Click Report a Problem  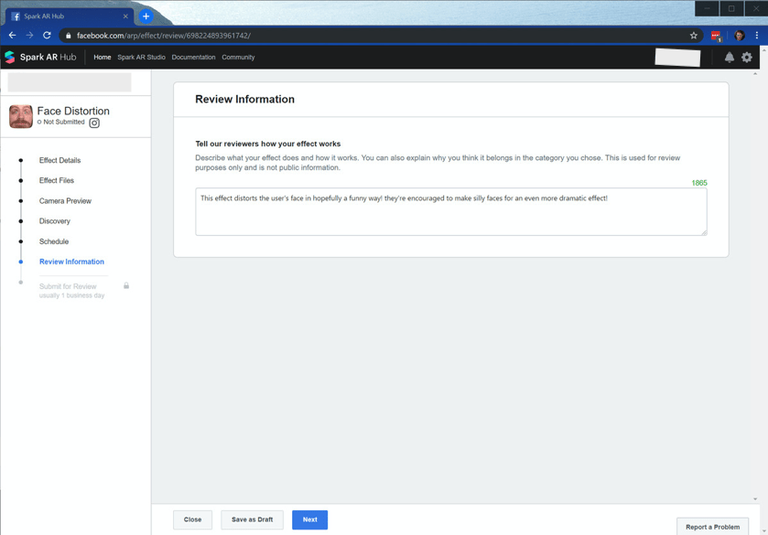click(713, 527)
